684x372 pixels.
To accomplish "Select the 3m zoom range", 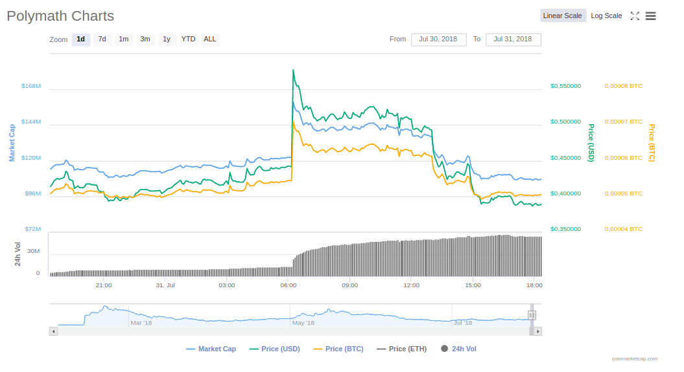I will [145, 39].
